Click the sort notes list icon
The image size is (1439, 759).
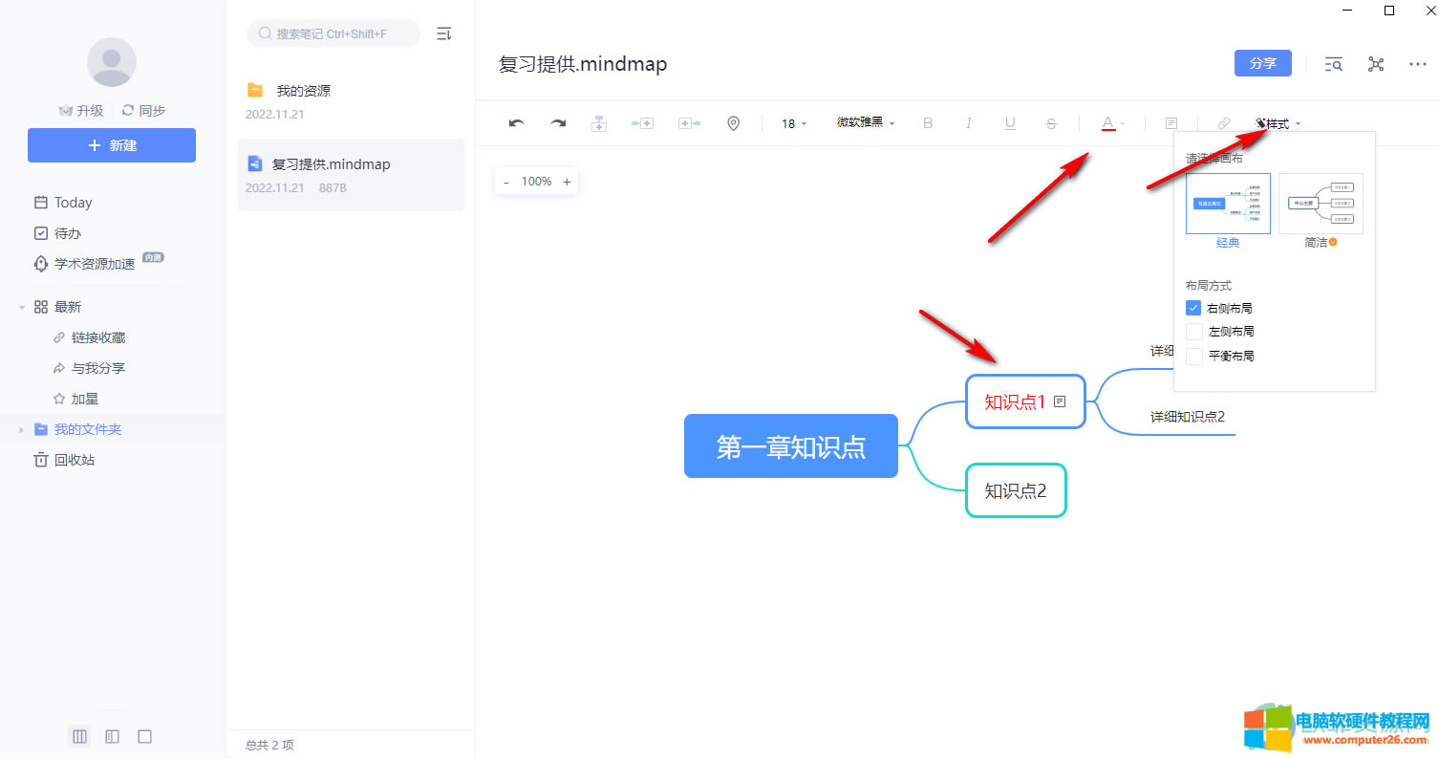click(443, 33)
